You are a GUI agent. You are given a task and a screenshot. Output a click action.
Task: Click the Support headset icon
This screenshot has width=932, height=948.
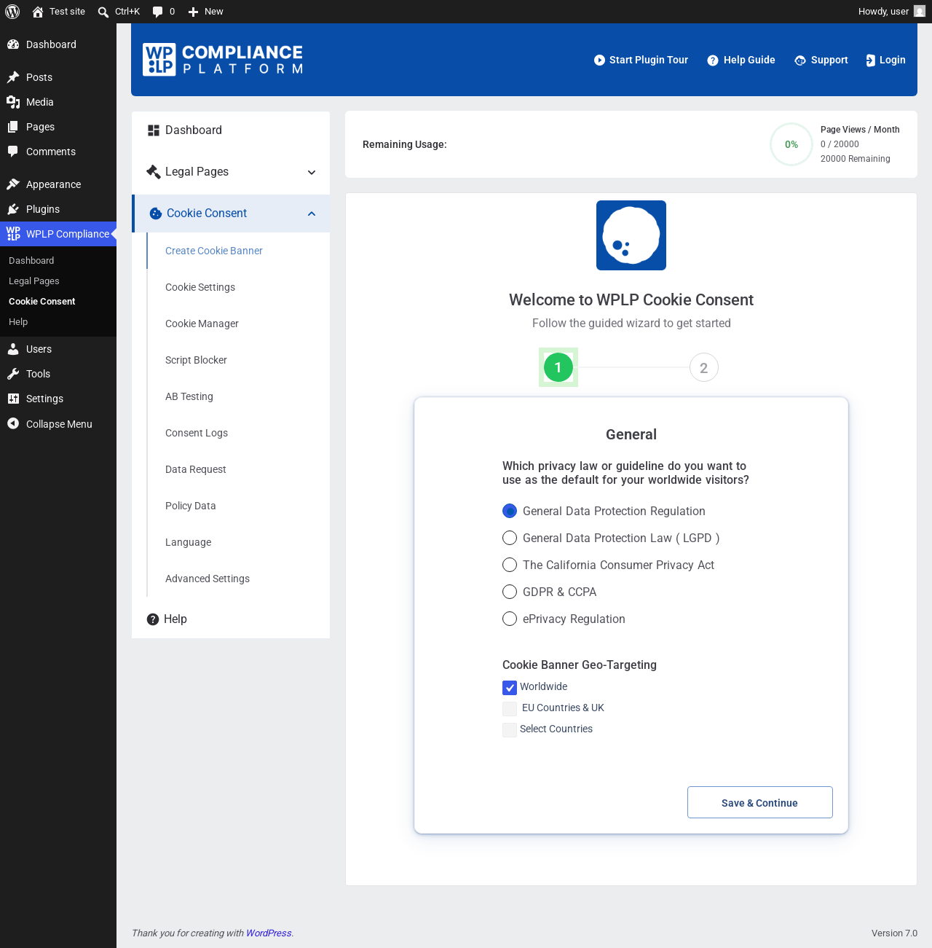tap(800, 60)
